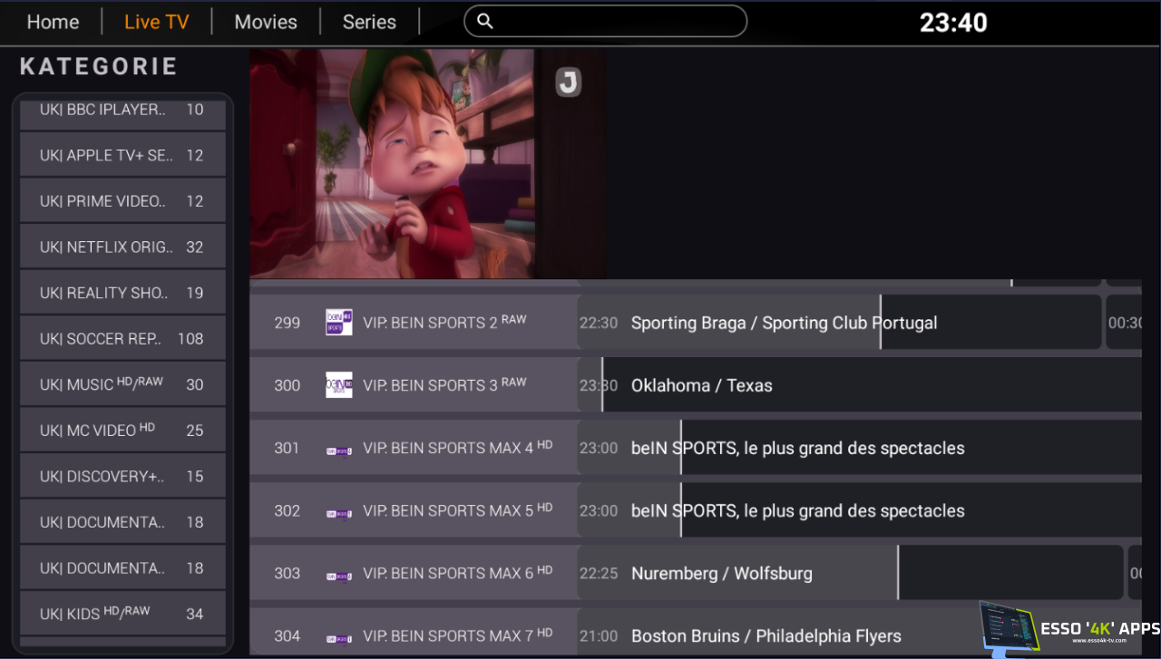This screenshot has height=659, width=1161.
Task: Go to the Series tab
Action: tap(369, 22)
